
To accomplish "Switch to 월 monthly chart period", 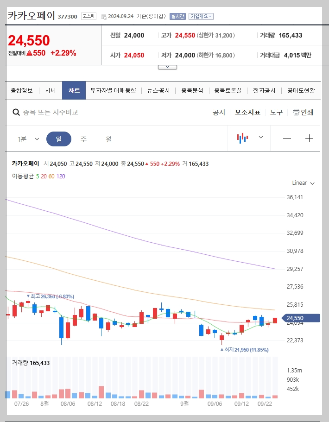I will (x=109, y=139).
